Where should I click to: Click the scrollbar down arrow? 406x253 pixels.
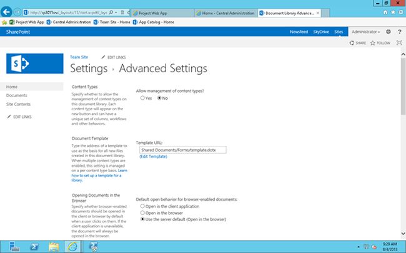(403, 233)
